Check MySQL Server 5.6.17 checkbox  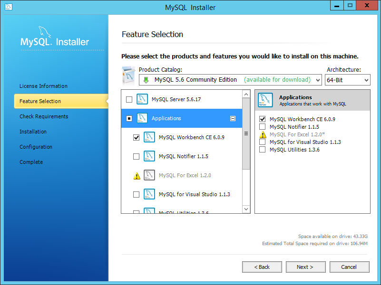coord(129,99)
